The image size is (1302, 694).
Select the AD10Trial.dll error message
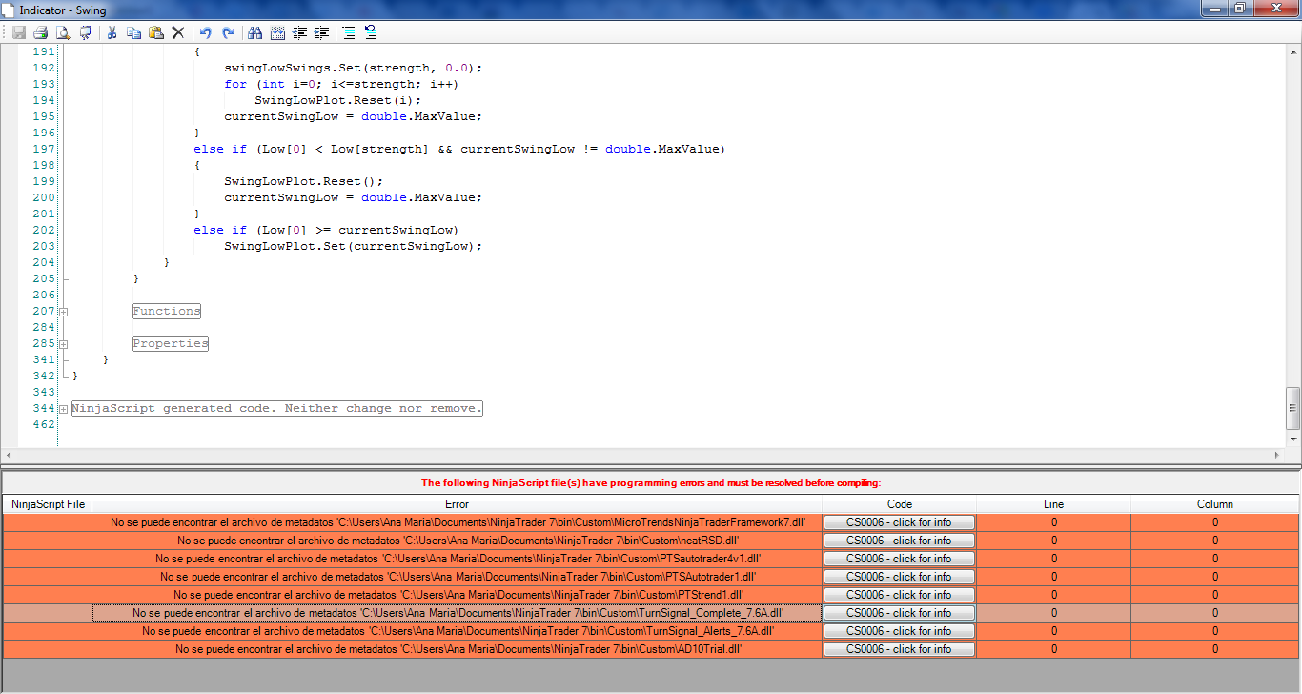coord(458,649)
